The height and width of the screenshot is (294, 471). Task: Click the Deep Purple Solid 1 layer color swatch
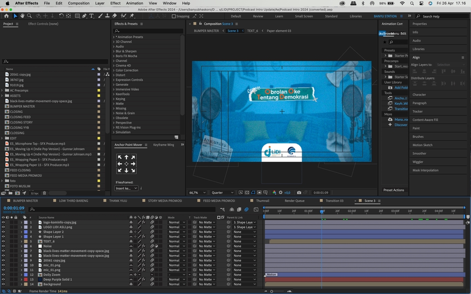pos(26,279)
